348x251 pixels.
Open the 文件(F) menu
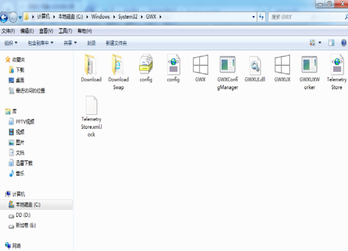coord(8,31)
